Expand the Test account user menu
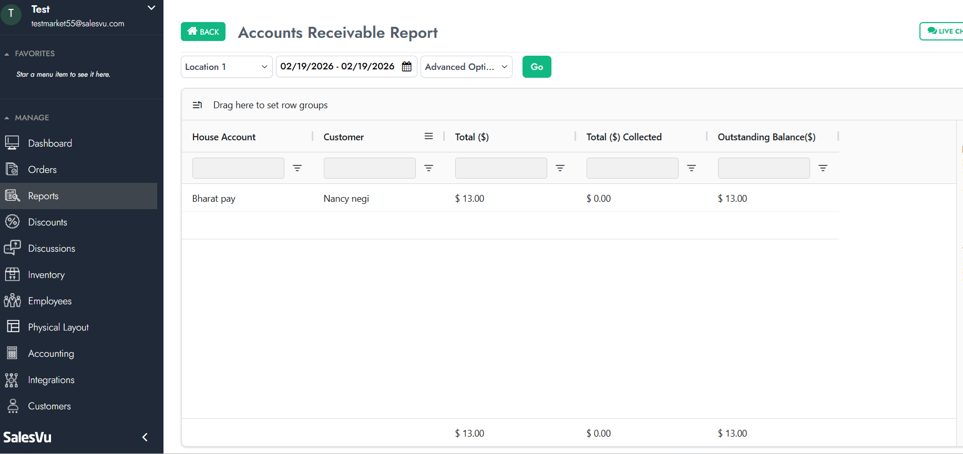Image resolution: width=963 pixels, height=454 pixels. (151, 8)
